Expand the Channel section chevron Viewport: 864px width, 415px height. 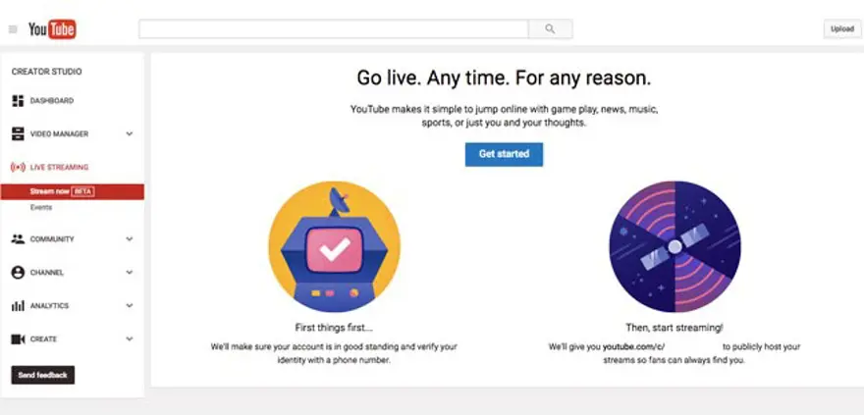pos(130,273)
